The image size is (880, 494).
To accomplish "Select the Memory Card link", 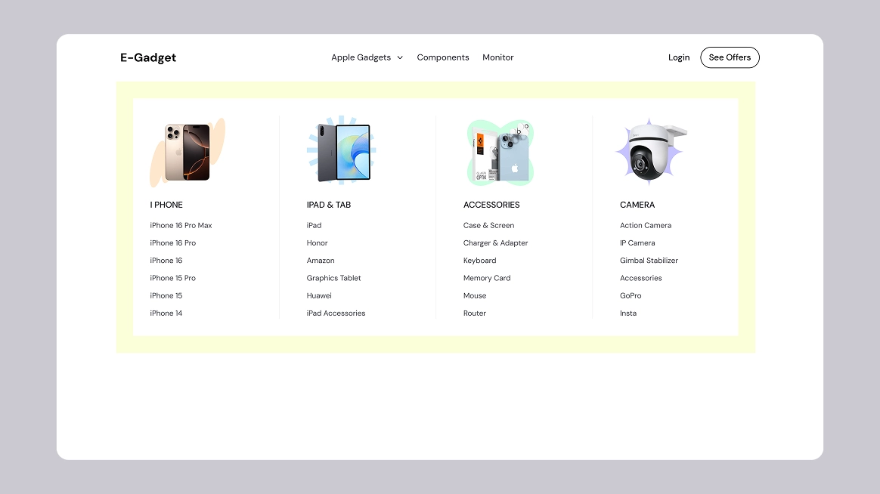I will pos(487,278).
